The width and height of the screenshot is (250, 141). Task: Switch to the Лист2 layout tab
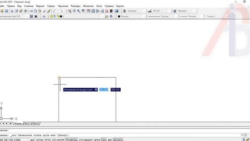pos(36,123)
